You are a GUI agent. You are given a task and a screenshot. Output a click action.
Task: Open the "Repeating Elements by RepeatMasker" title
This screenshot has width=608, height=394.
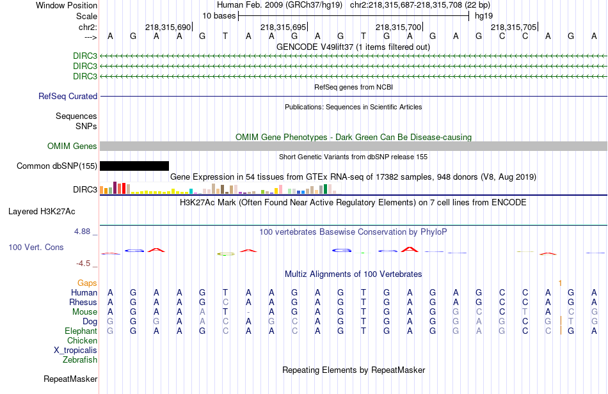(353, 370)
